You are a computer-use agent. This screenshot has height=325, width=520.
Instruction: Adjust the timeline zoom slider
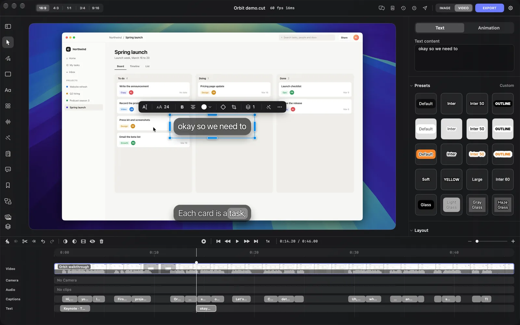point(491,241)
